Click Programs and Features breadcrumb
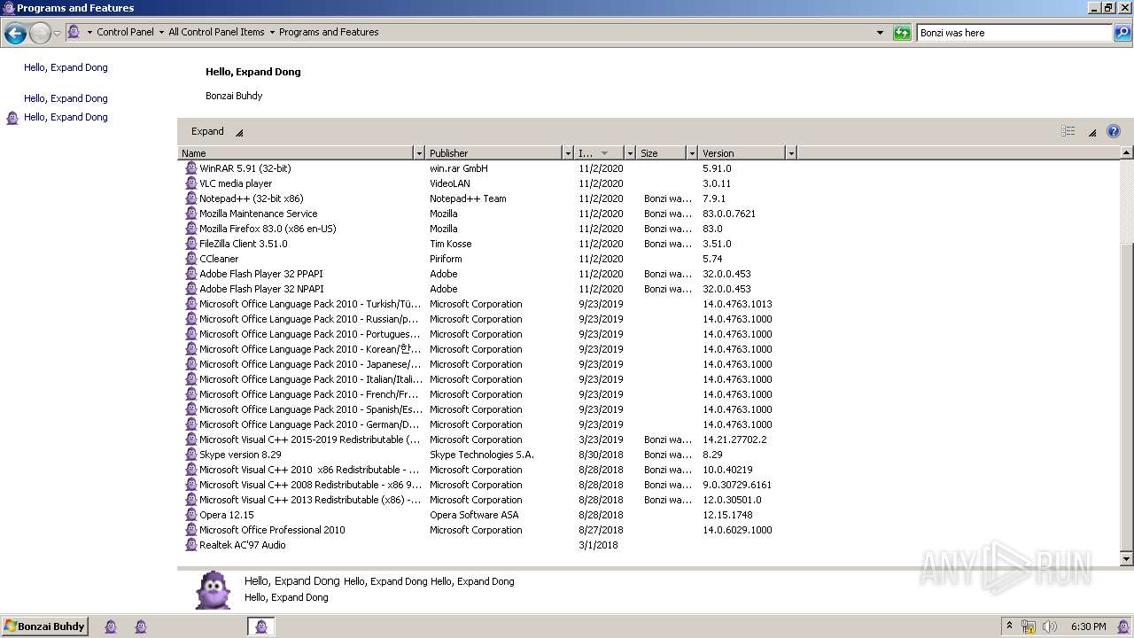The height and width of the screenshot is (638, 1134). (329, 32)
